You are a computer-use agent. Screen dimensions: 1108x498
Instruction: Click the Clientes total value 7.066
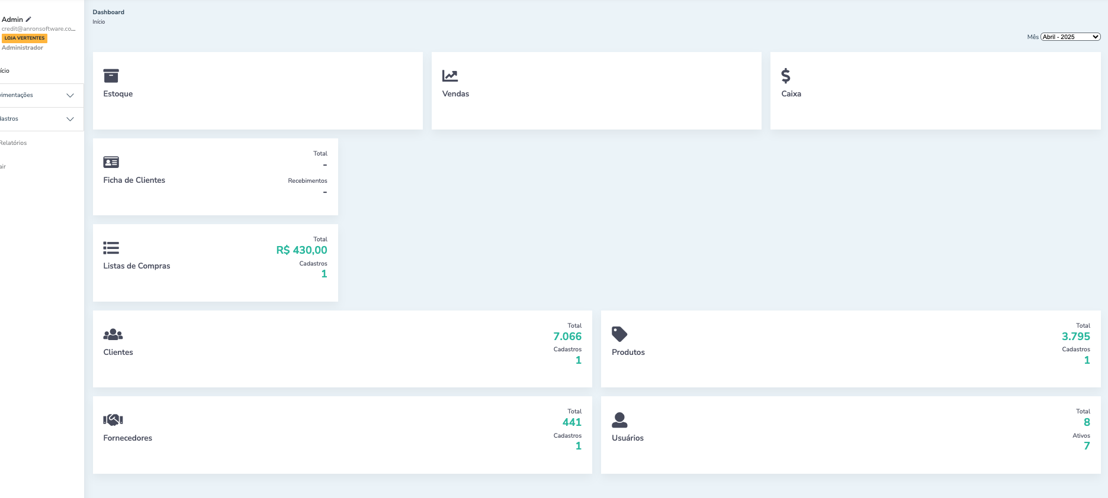[x=567, y=337]
